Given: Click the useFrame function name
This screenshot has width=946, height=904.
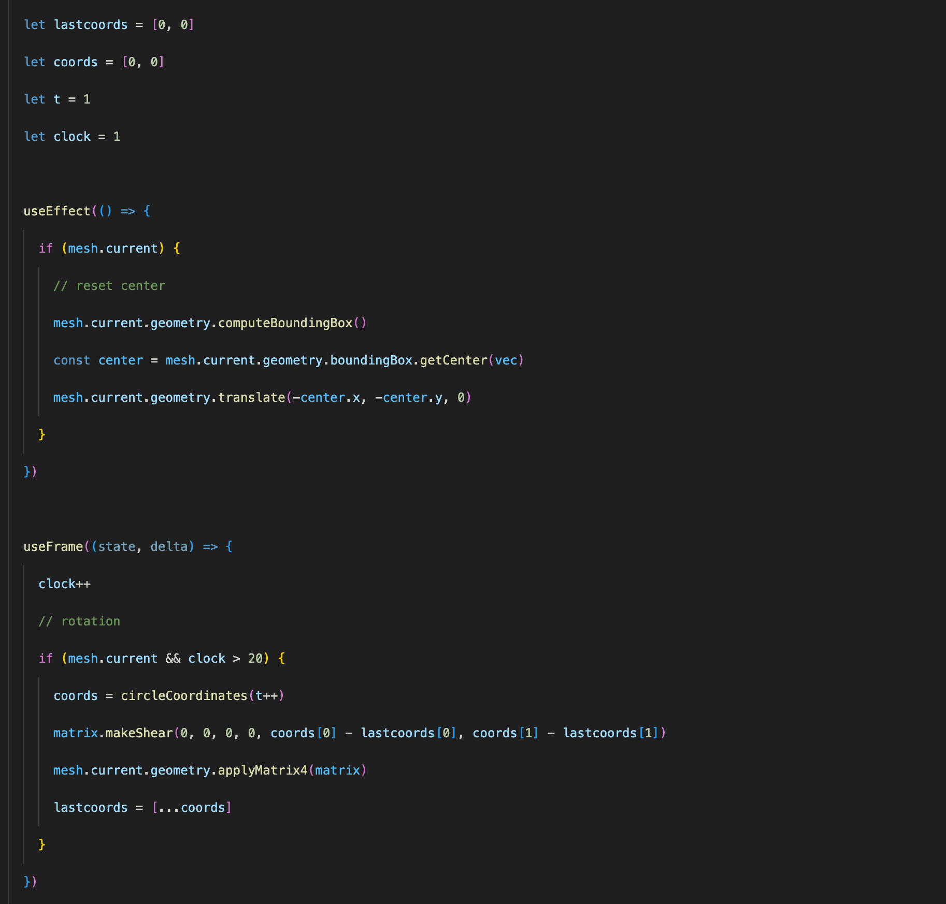Looking at the screenshot, I should point(53,547).
